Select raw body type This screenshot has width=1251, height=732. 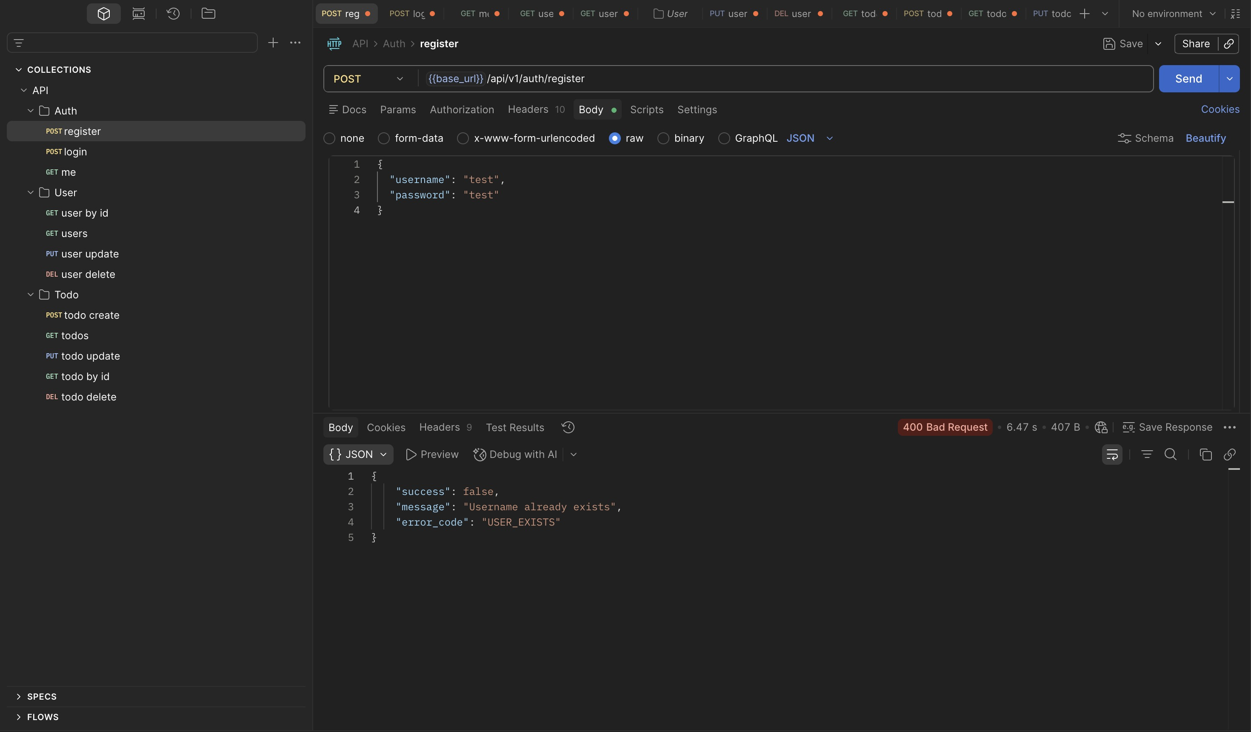click(614, 138)
